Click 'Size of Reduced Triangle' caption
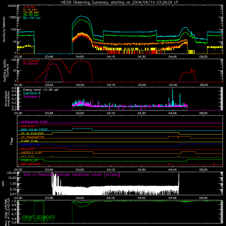The height and width of the screenshot is (226, 226). click(x=71, y=175)
